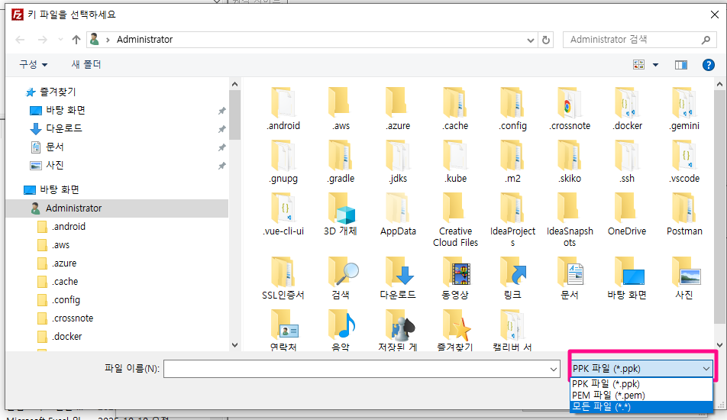727x420 pixels.
Task: Select the .gnupg folder icon
Action: 283,155
